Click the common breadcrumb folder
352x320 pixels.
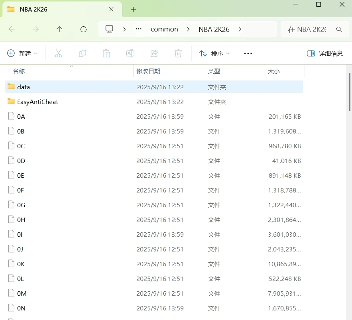(164, 29)
